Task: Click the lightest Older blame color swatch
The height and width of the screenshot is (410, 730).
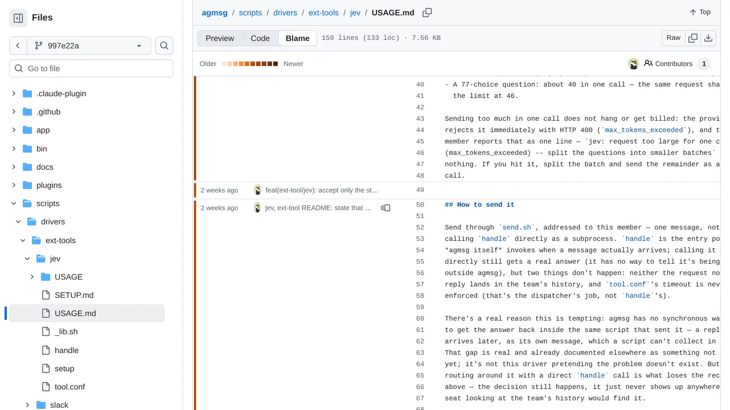Action: (x=225, y=64)
